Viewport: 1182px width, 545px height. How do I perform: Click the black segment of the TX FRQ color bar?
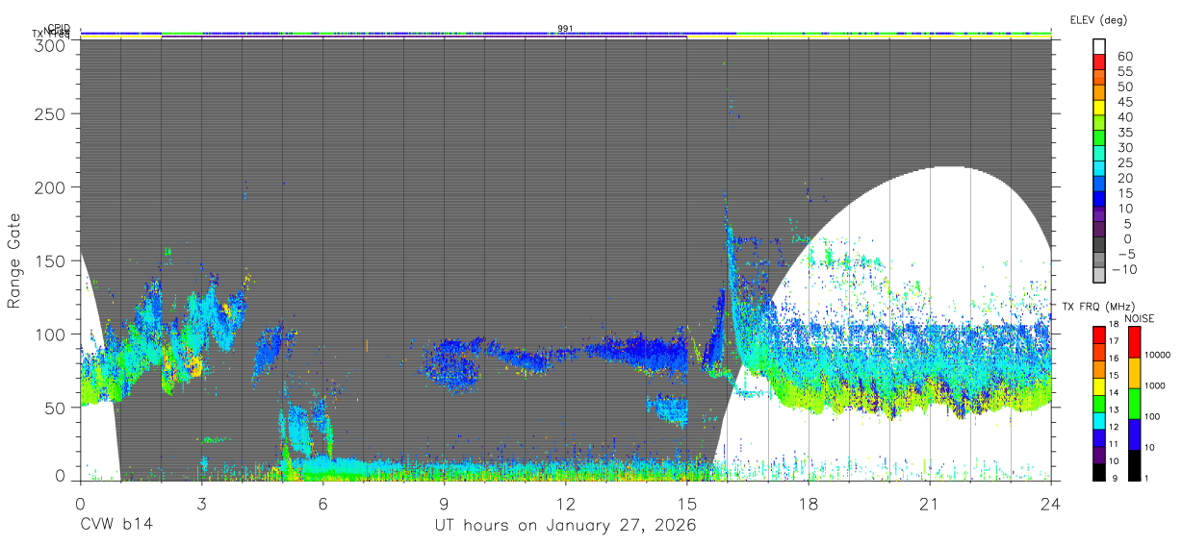1100,471
